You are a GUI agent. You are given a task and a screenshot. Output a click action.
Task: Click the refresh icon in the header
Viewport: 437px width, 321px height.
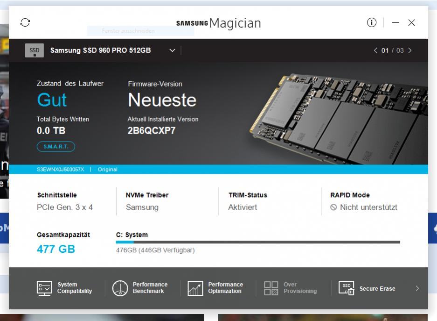coord(25,22)
